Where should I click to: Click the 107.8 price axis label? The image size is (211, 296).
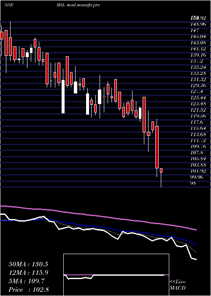pyautogui.click(x=197, y=153)
